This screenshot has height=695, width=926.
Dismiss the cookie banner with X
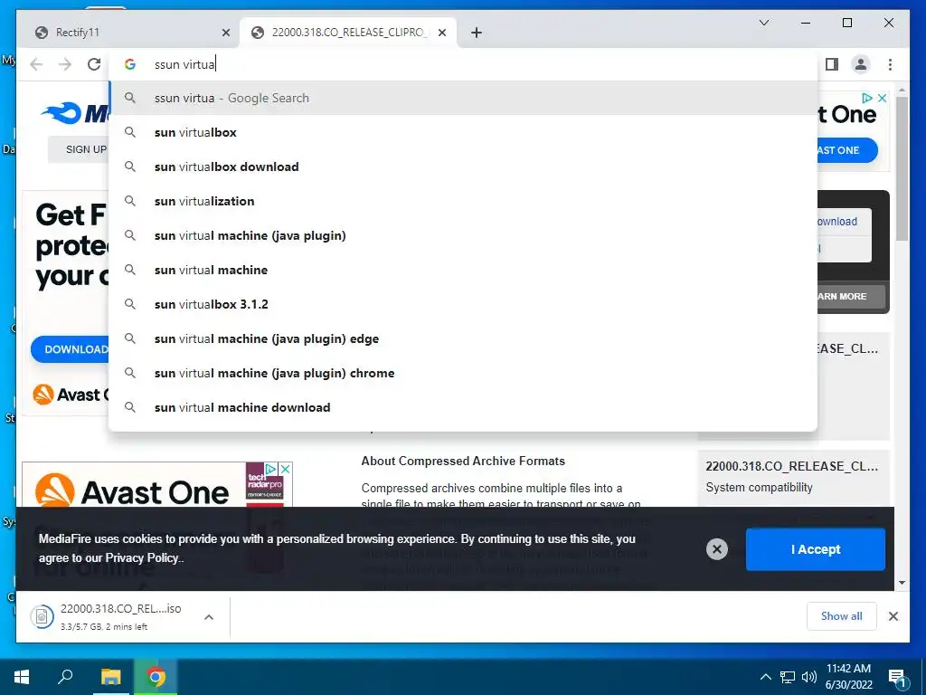tap(716, 549)
